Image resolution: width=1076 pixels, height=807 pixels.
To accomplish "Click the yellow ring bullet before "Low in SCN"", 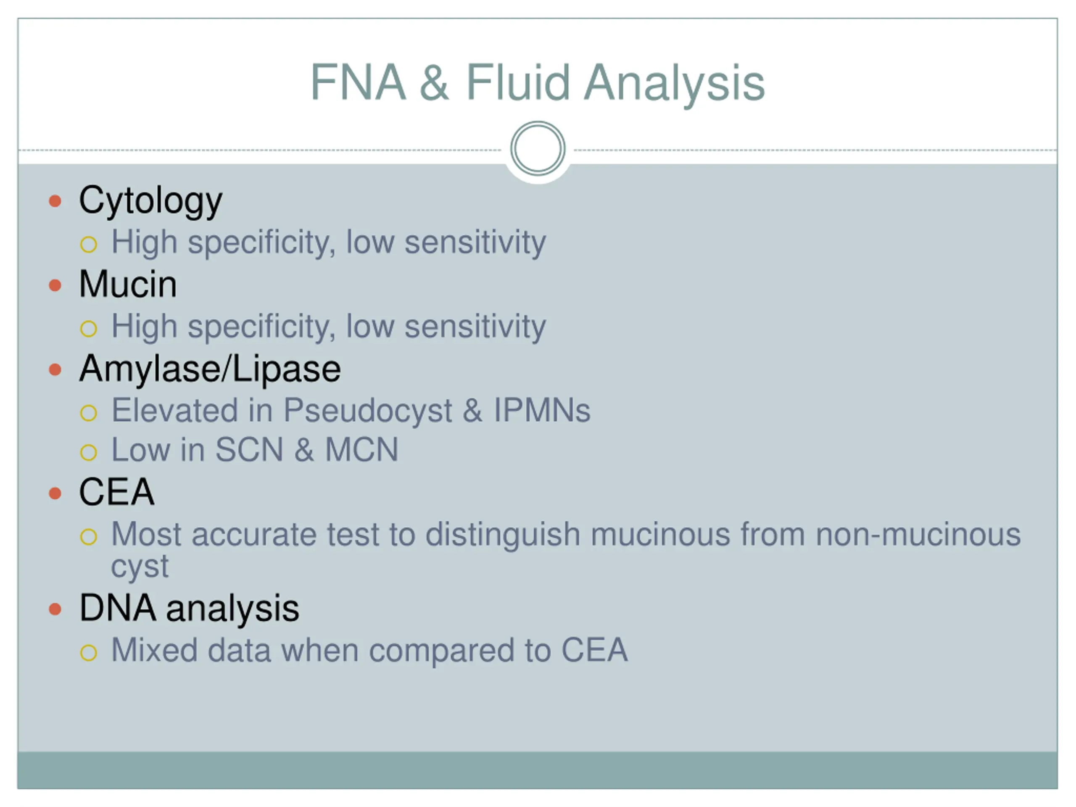I will [89, 453].
